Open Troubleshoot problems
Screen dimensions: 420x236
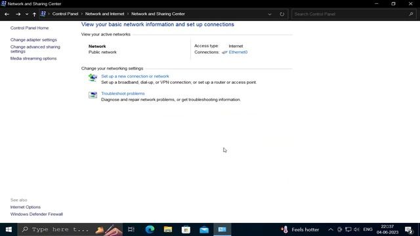[123, 93]
